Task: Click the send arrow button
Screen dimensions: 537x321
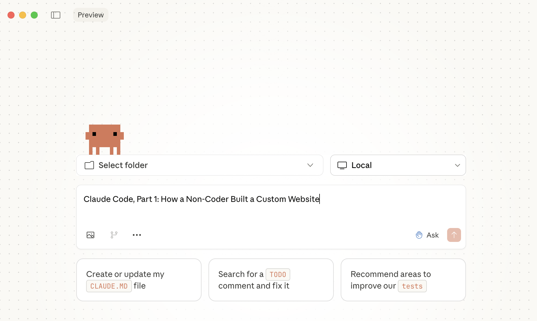Action: click(x=454, y=235)
